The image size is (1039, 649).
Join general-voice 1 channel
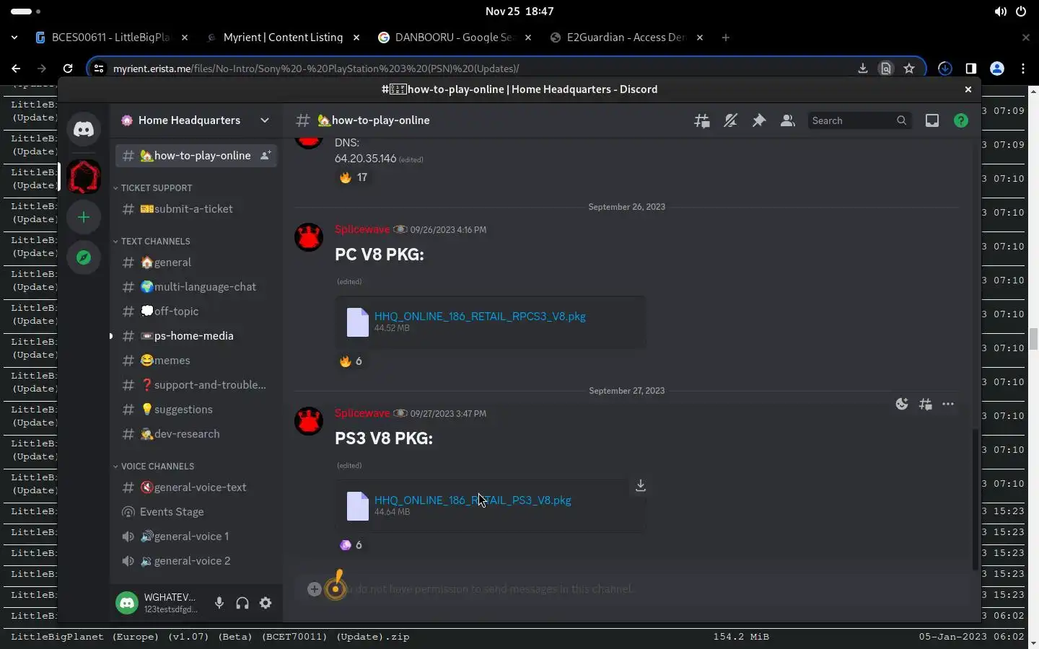coord(196,537)
